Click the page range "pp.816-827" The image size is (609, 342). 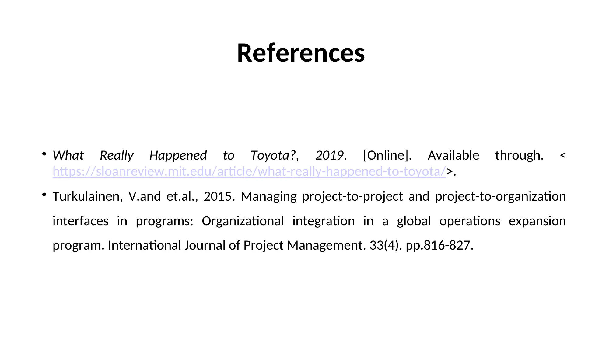[438, 245]
